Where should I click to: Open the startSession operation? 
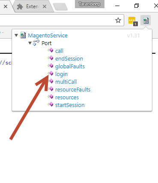(70, 105)
